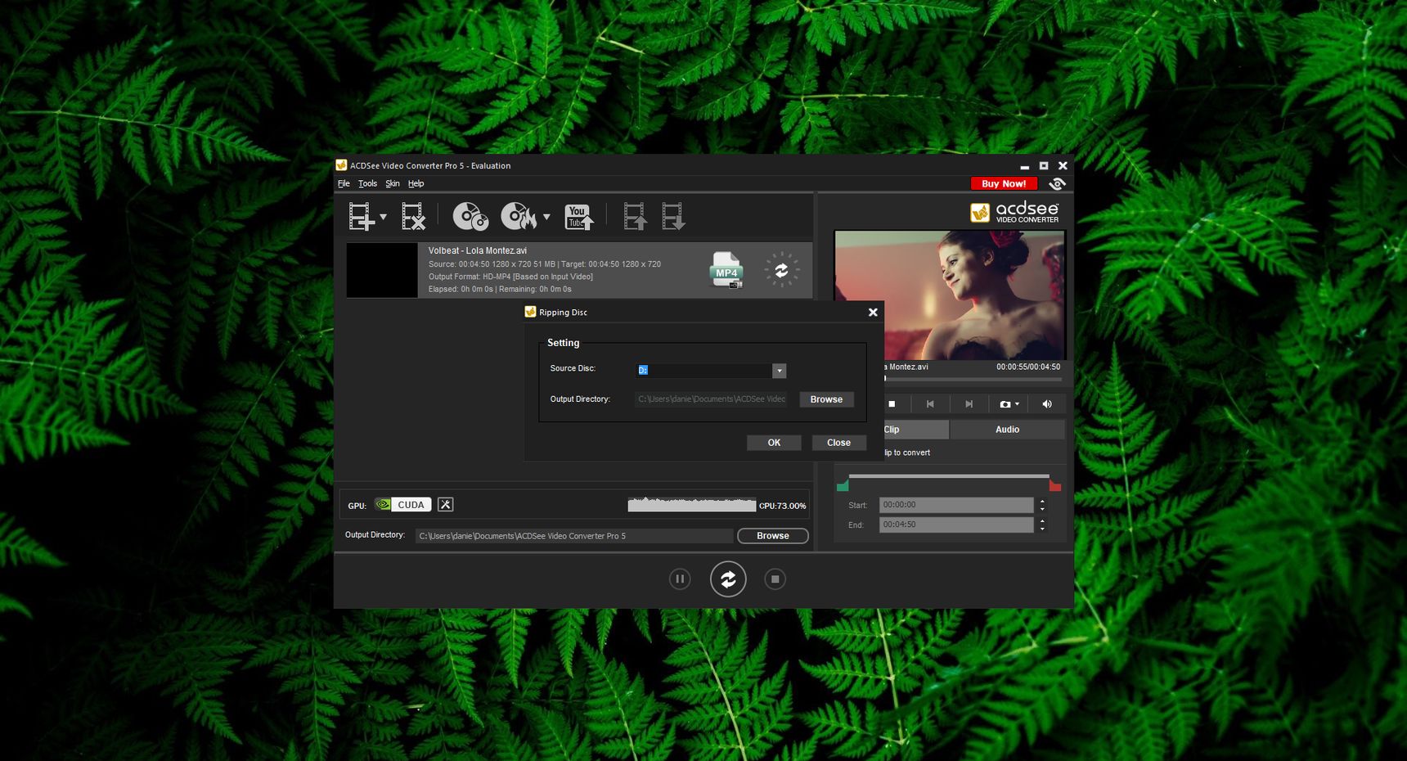Click the dialog Output Directory path field
This screenshot has width=1407, height=761.
[x=712, y=399]
